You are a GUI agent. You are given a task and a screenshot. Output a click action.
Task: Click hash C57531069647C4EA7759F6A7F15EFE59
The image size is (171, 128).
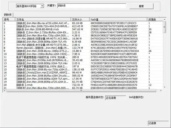coord(114,32)
